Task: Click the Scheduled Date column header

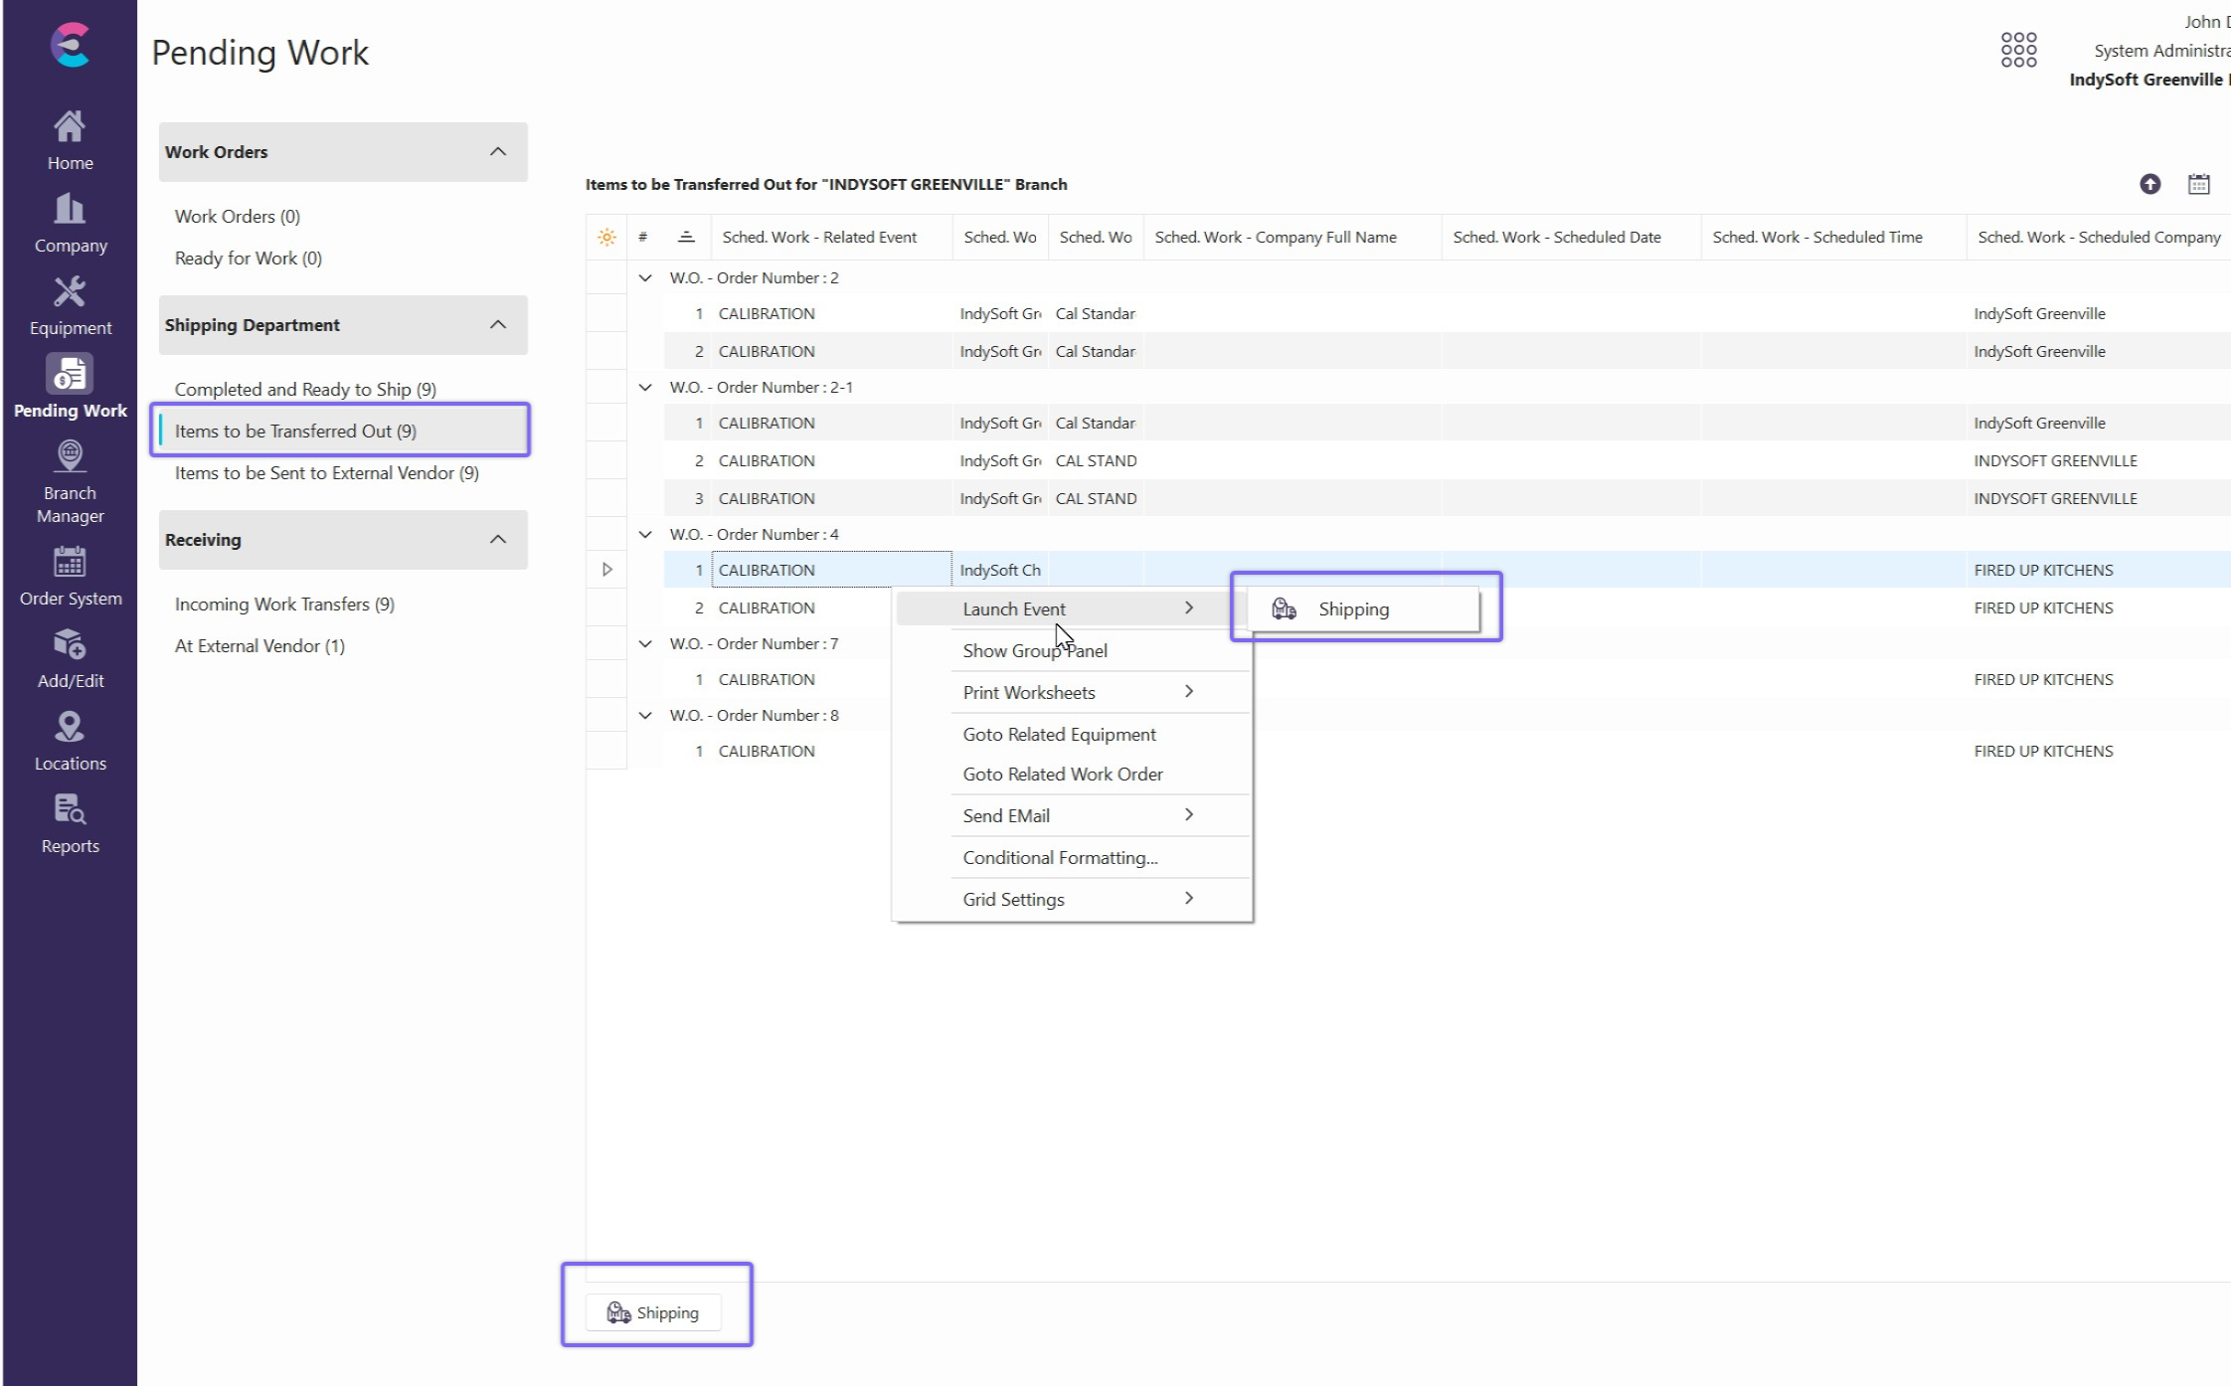Action: click(x=1556, y=237)
